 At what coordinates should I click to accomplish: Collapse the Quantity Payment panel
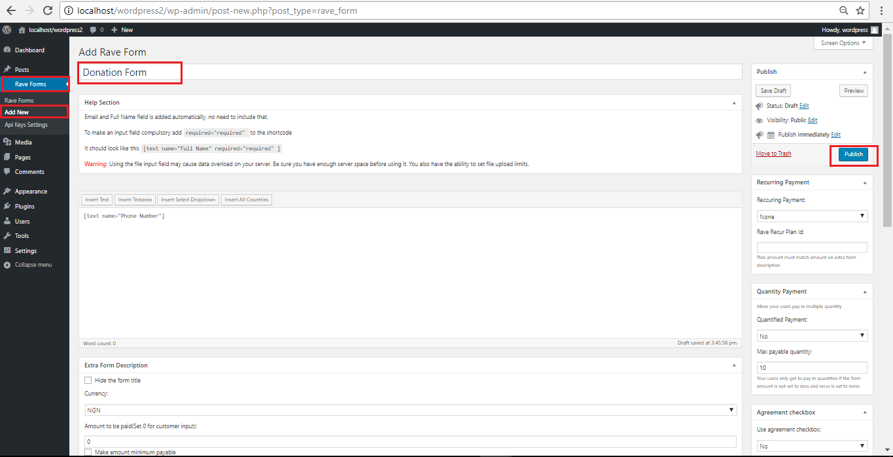click(x=865, y=292)
